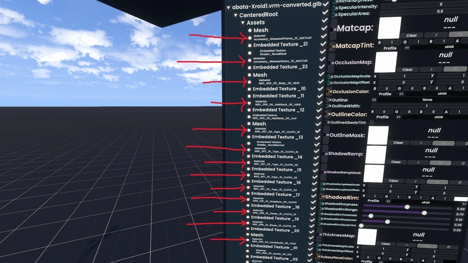Click the Matcap duplicate-asset icon button
The width and height of the screenshot is (468, 263).
point(459,35)
